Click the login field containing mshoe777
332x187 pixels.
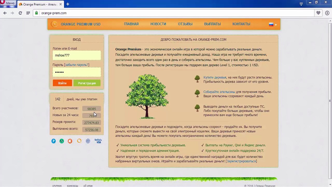point(77,55)
